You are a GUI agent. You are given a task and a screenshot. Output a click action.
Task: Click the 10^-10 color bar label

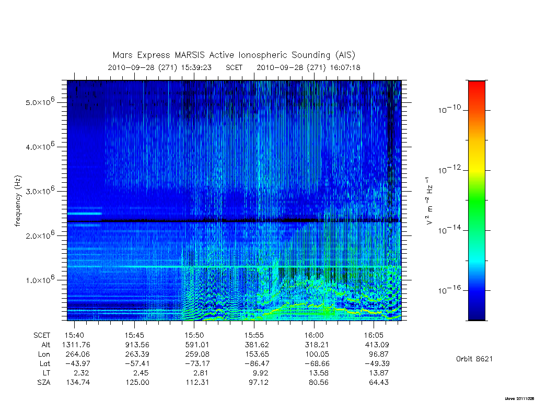449,109
